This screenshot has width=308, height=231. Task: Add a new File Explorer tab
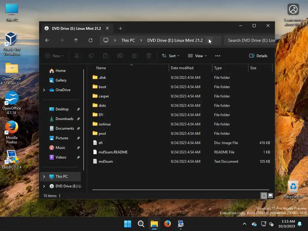click(x=120, y=29)
